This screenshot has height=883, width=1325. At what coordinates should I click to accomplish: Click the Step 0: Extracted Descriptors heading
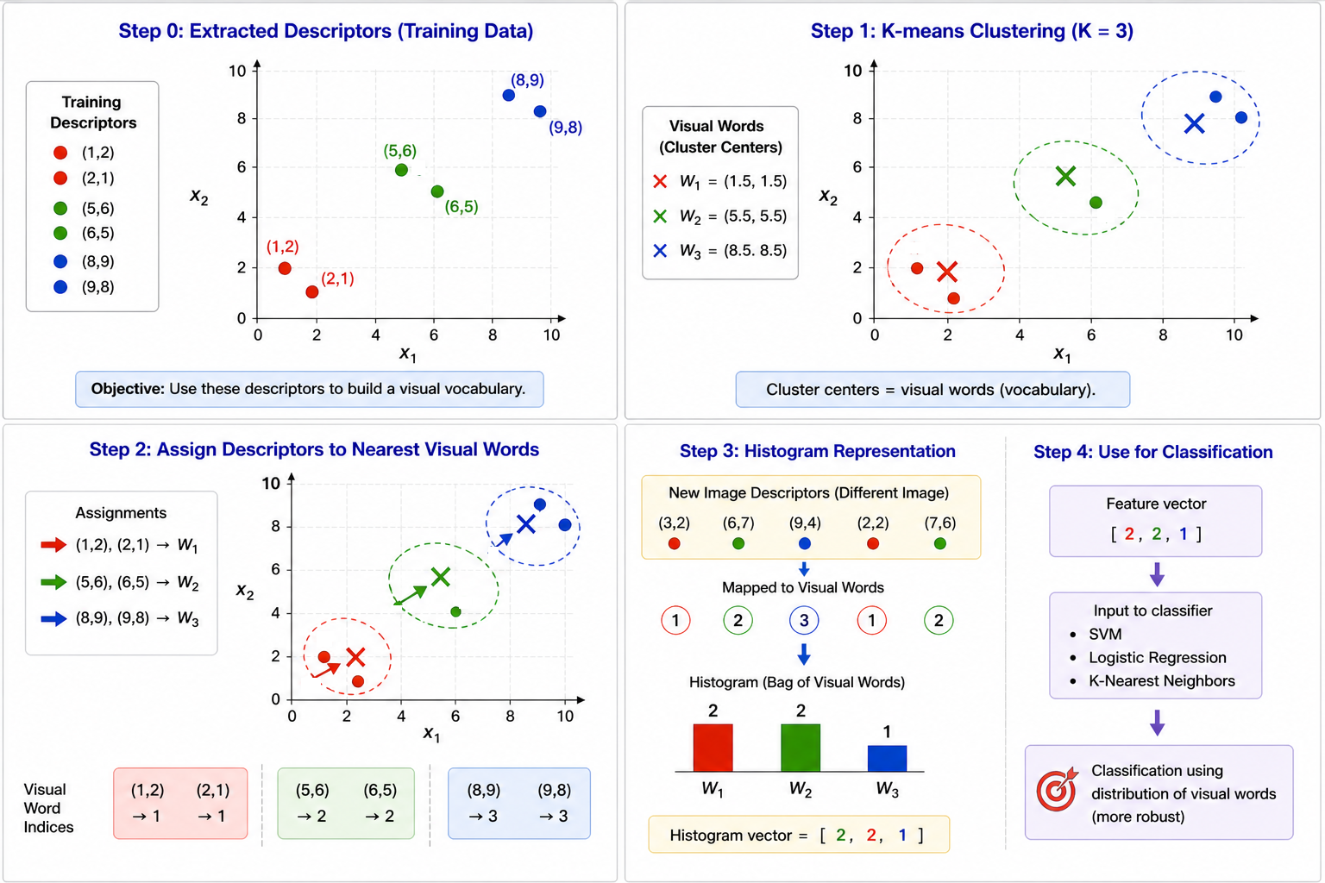click(x=326, y=31)
